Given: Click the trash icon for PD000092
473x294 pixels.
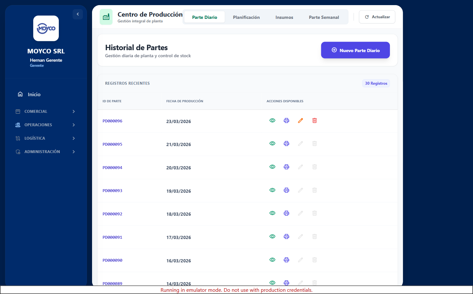Looking at the screenshot, I should tap(314, 213).
